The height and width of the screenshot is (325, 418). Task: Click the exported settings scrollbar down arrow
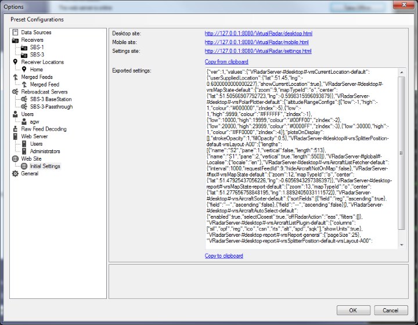tap(402, 244)
